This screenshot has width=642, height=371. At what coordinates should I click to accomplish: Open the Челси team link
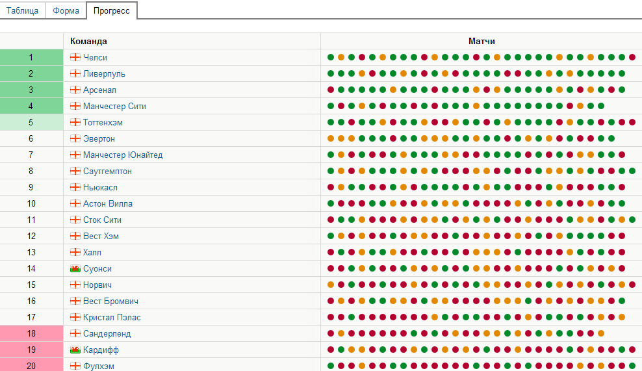click(95, 57)
